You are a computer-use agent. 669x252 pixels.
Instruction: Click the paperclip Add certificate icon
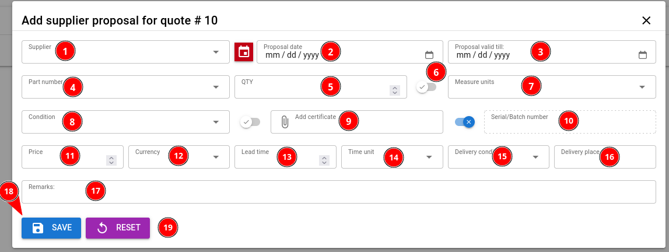coord(285,122)
